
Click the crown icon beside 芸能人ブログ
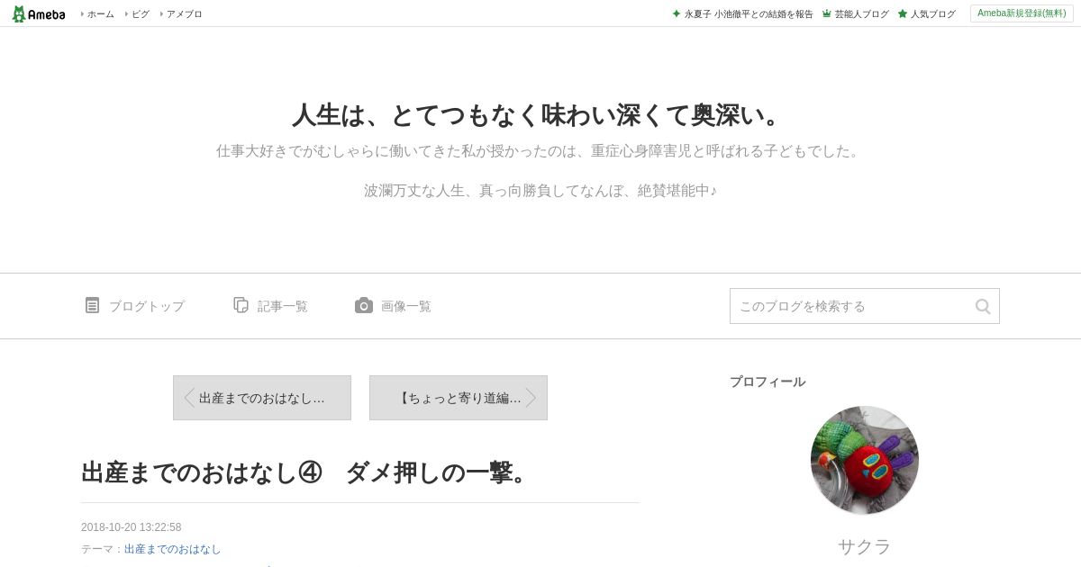826,14
